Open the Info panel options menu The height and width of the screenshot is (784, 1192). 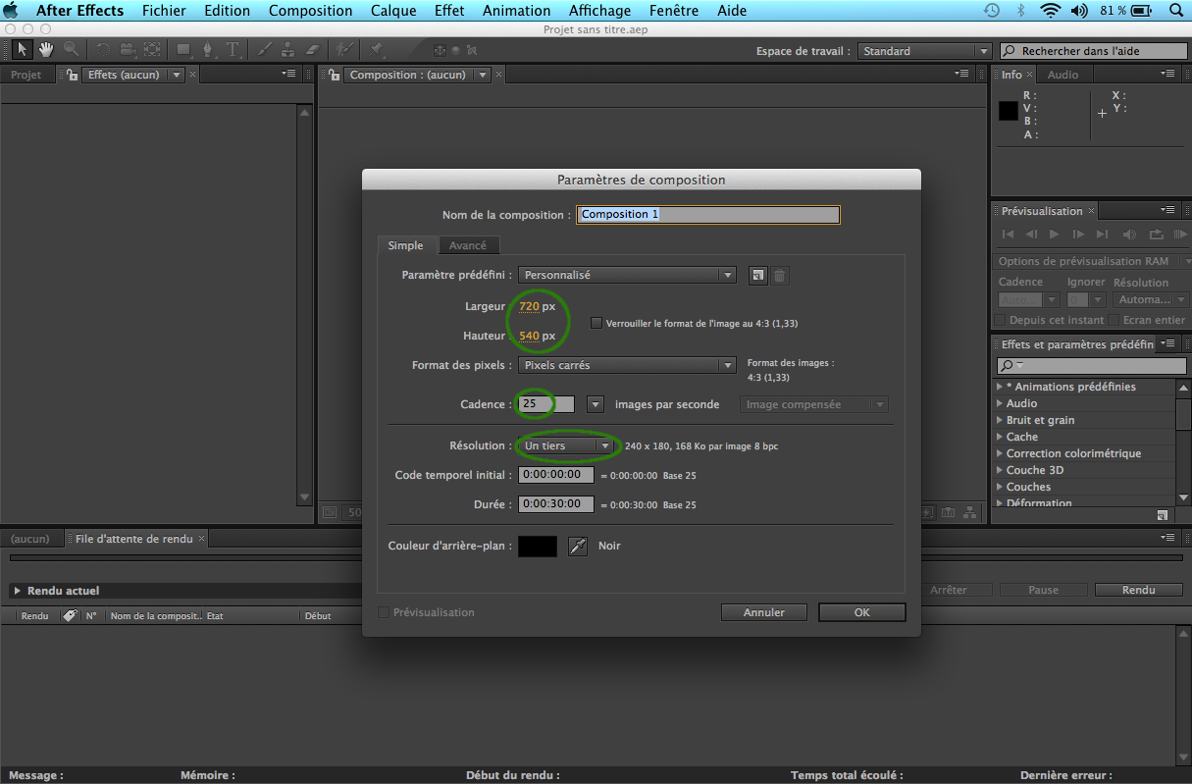[x=1166, y=74]
